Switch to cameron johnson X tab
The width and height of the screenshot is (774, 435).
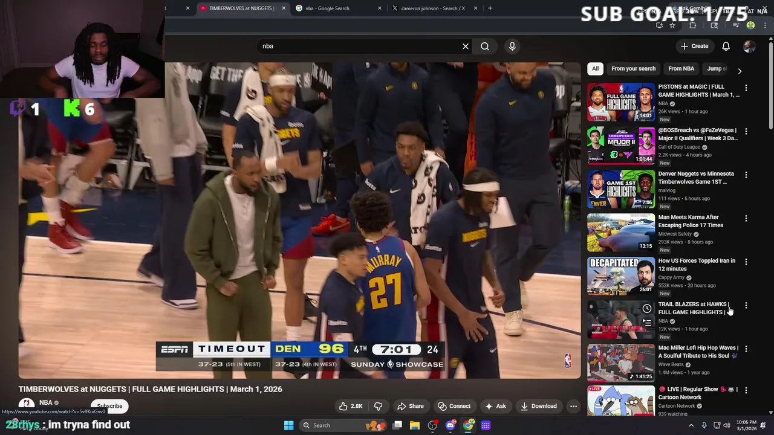click(433, 8)
